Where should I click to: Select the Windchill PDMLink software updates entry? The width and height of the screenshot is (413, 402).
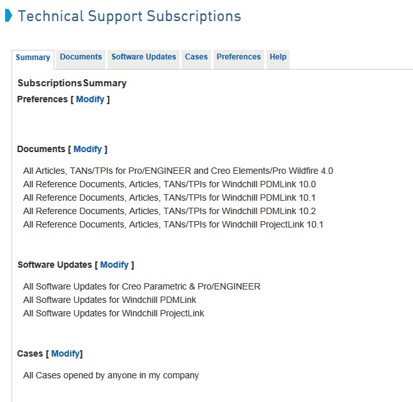click(x=109, y=300)
